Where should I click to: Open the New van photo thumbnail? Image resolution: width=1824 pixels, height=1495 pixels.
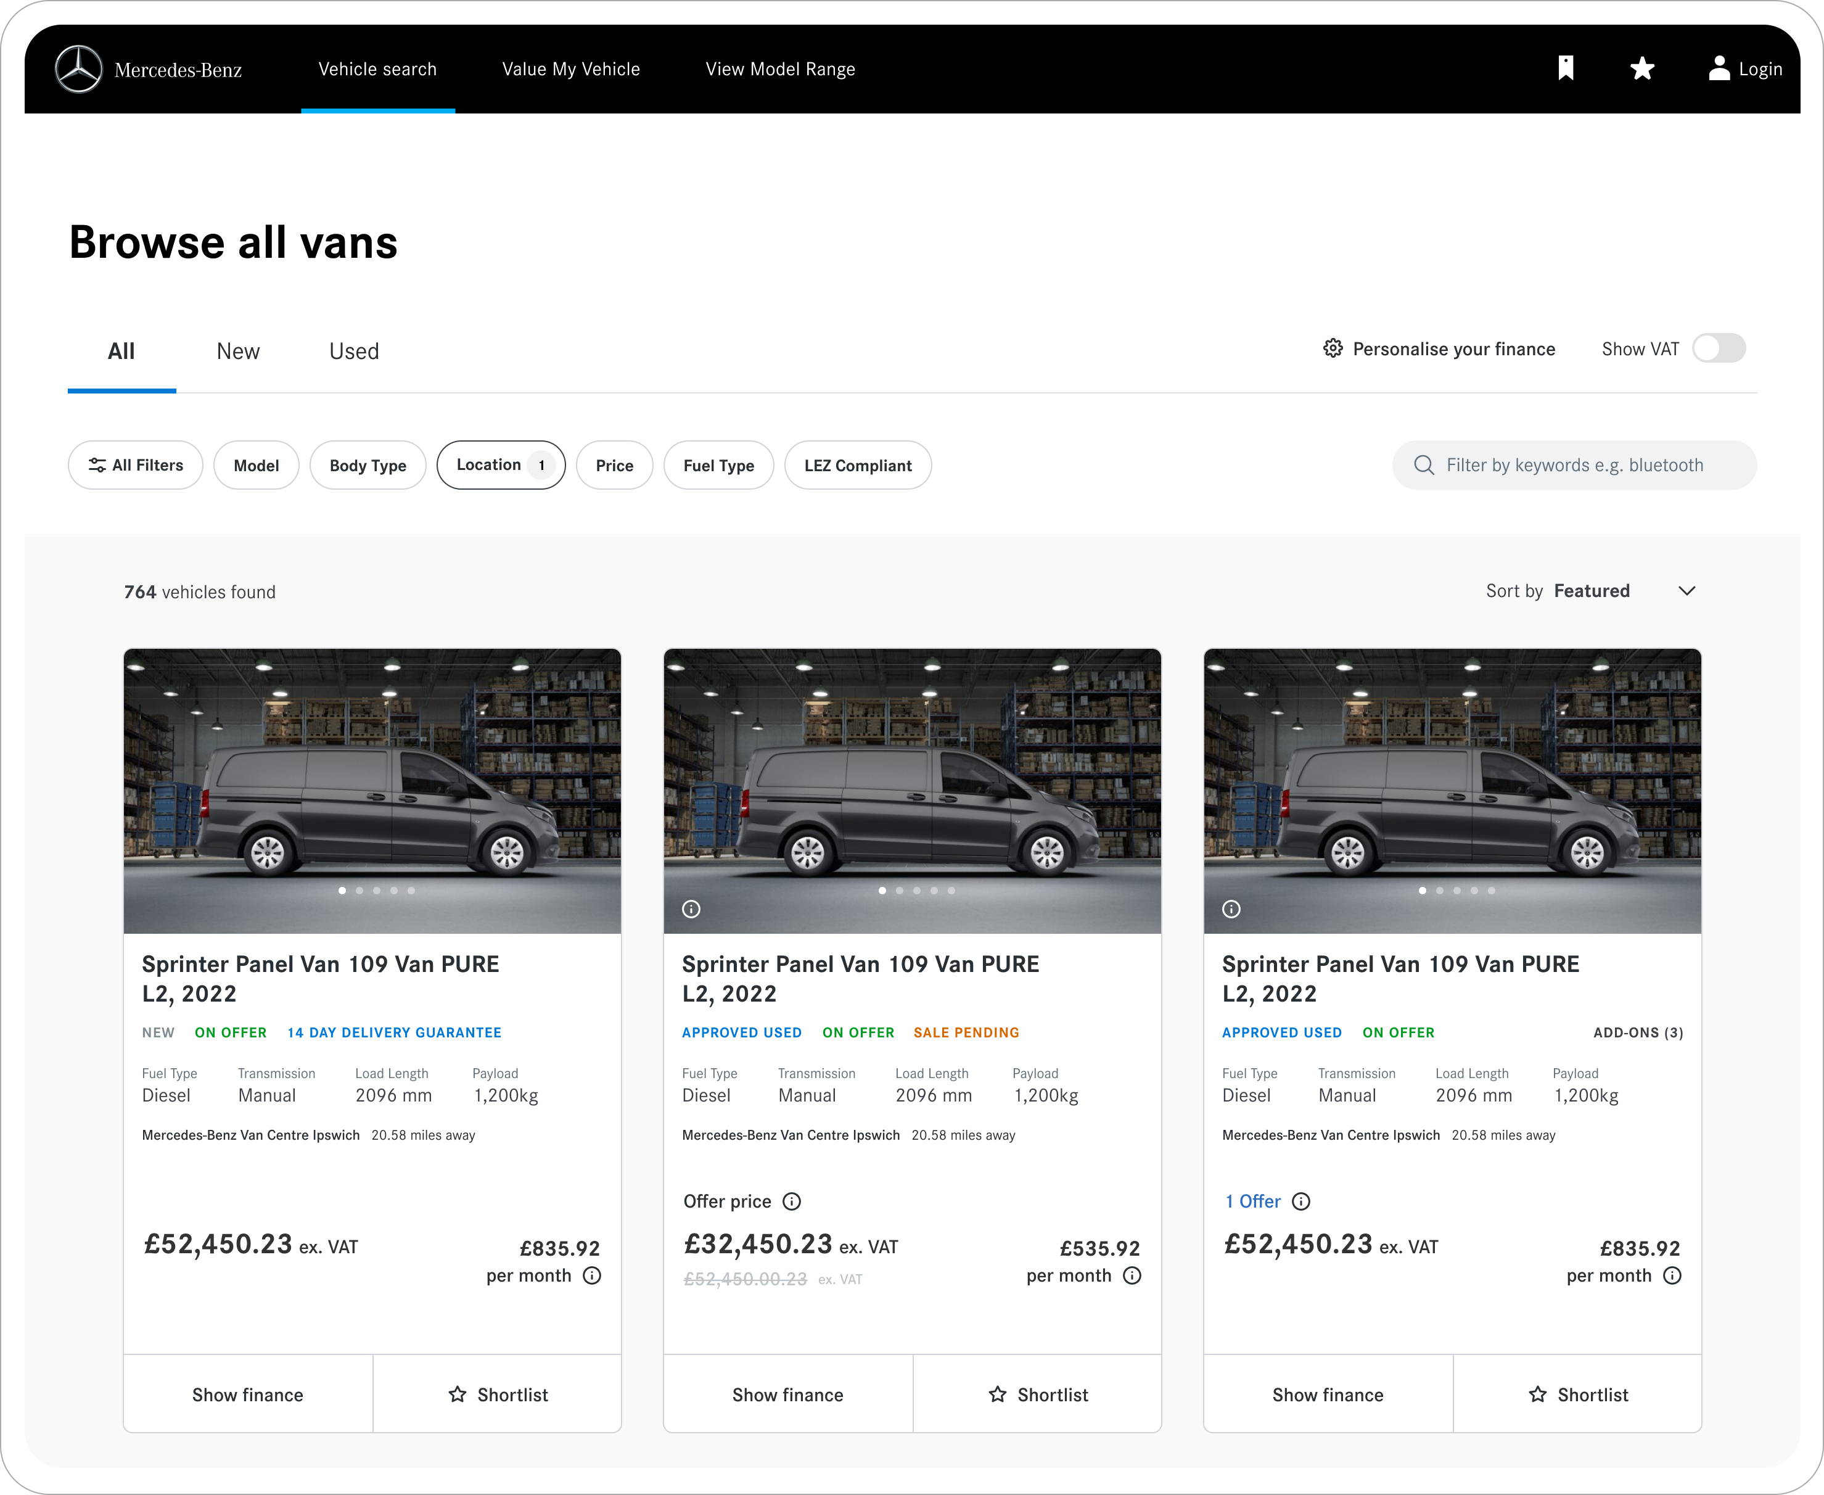[372, 791]
